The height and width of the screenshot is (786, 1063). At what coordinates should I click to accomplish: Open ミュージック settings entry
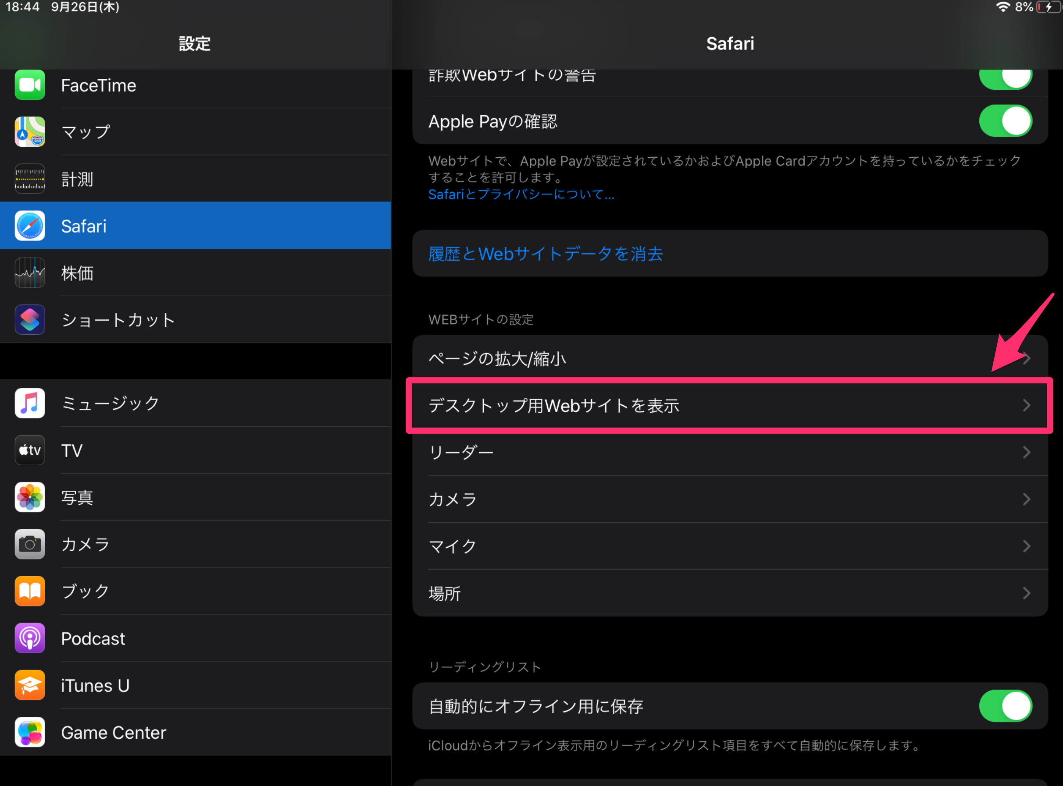click(x=195, y=403)
